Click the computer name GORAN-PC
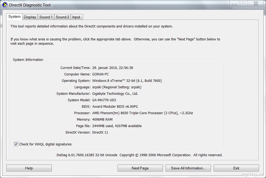The height and width of the screenshot is (178, 266). (x=101, y=74)
